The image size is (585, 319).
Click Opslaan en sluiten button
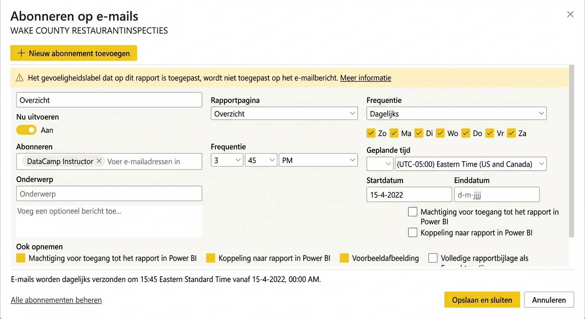click(482, 299)
